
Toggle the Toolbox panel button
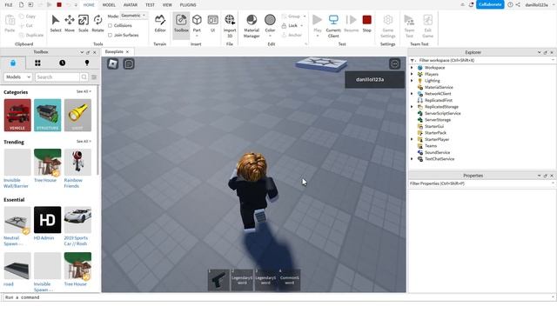click(x=181, y=25)
